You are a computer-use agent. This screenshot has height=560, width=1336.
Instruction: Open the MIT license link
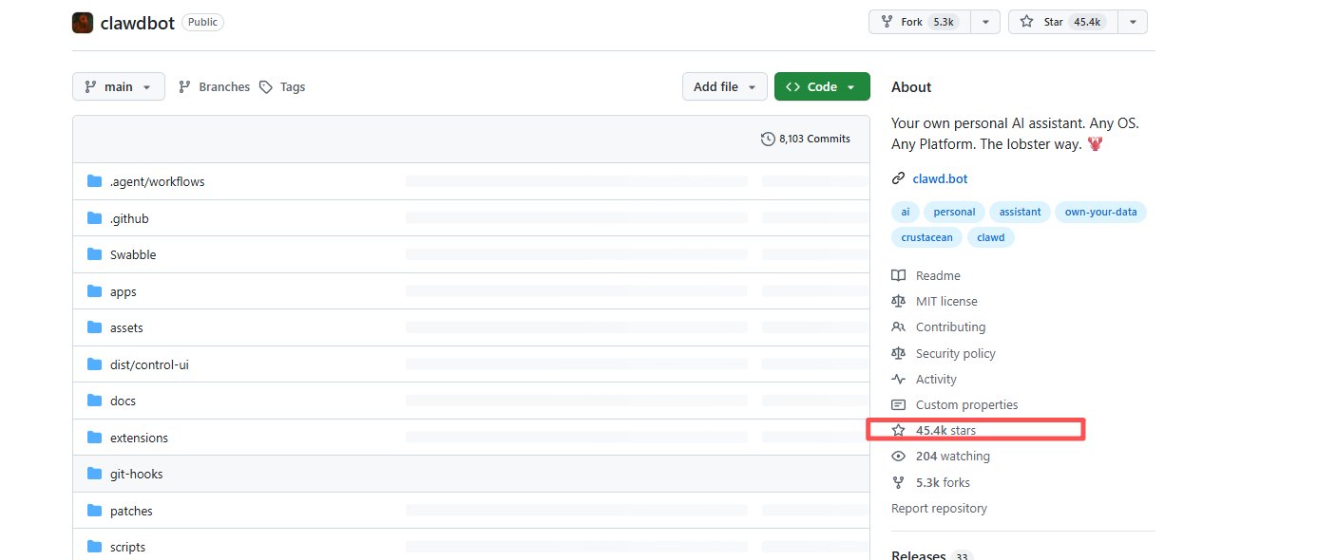[x=946, y=301]
